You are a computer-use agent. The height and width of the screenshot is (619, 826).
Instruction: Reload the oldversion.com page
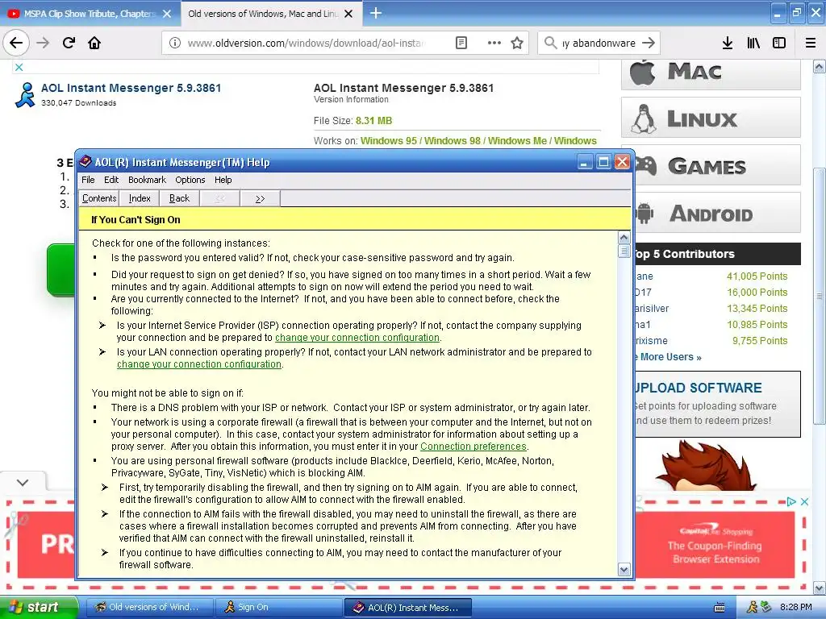click(x=69, y=43)
